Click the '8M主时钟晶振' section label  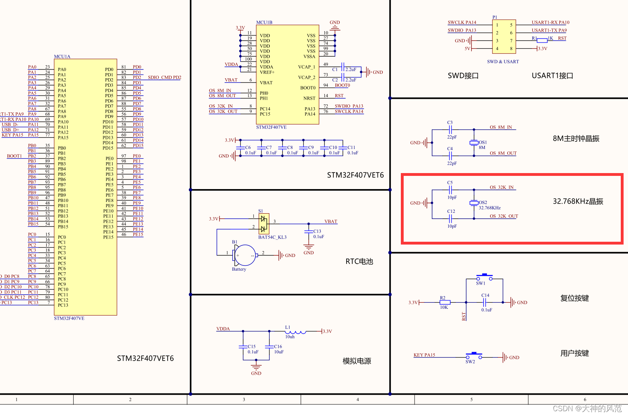click(576, 139)
